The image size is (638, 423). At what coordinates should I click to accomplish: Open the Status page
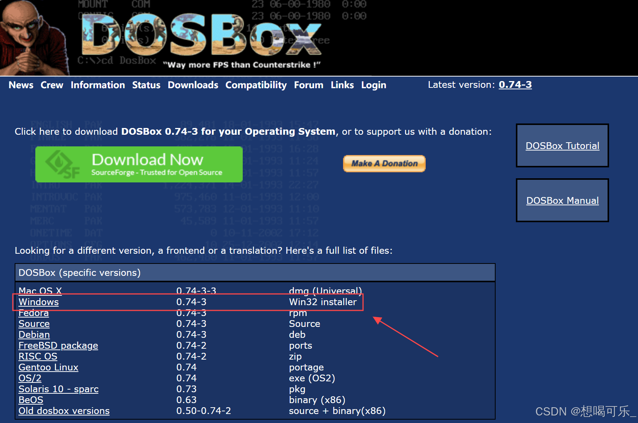click(146, 85)
